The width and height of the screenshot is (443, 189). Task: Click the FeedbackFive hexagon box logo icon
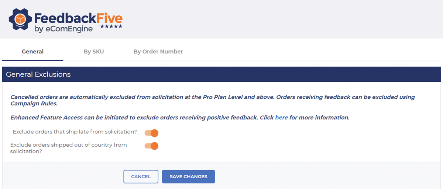(x=20, y=19)
